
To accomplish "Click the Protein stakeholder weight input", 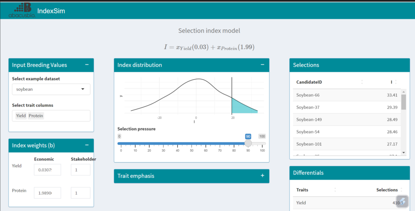I will (x=80, y=193).
